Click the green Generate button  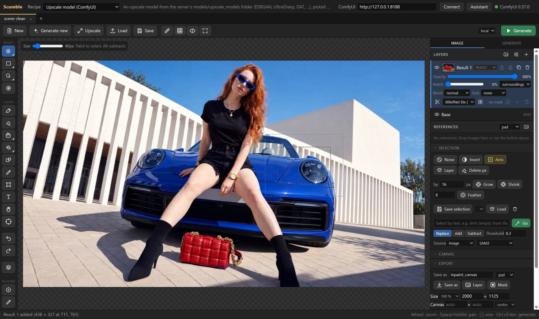point(518,31)
